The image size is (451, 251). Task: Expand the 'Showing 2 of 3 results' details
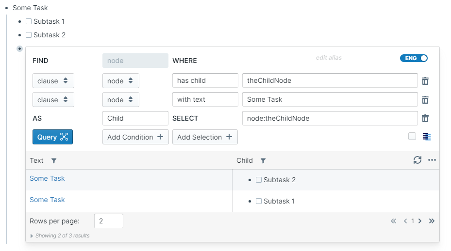pyautogui.click(x=32, y=236)
